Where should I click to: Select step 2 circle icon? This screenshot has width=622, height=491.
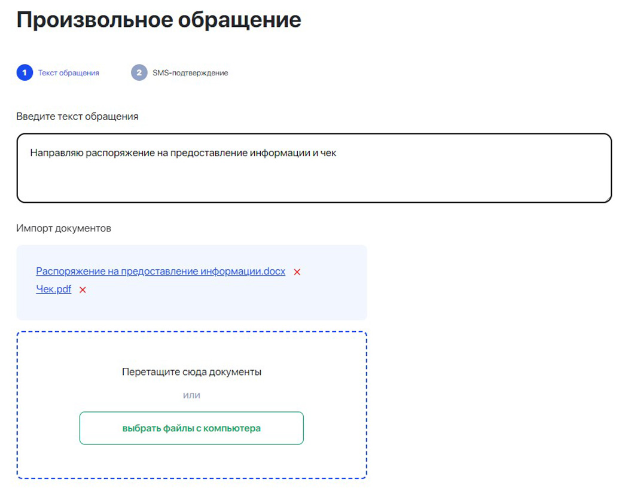click(x=139, y=72)
